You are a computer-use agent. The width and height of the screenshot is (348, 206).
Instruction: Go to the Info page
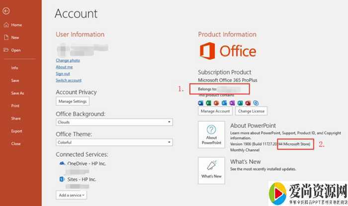point(15,68)
